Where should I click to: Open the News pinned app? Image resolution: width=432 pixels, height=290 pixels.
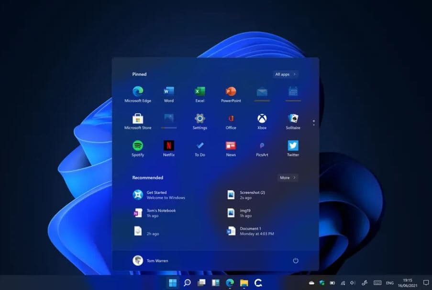[231, 148]
